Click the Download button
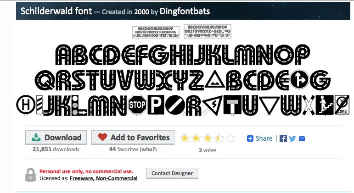354x193 pixels. 56,138
